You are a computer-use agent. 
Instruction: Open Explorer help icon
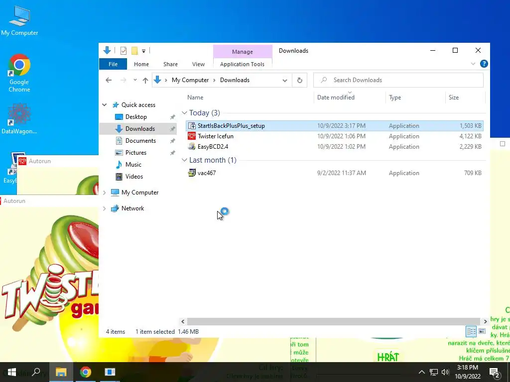point(484,64)
